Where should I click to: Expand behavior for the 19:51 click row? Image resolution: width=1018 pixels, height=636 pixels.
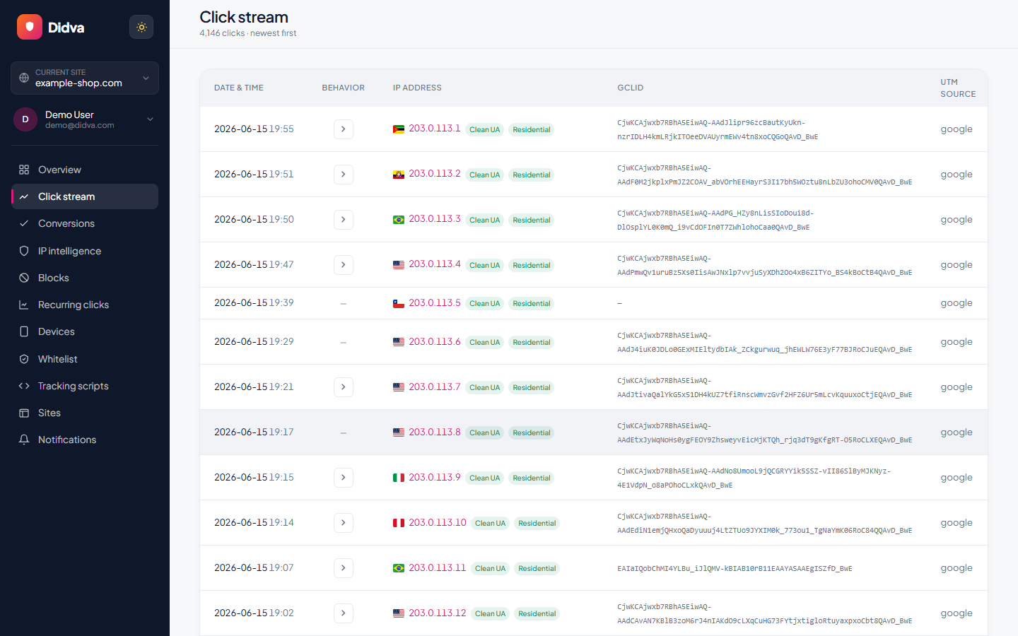[344, 175]
